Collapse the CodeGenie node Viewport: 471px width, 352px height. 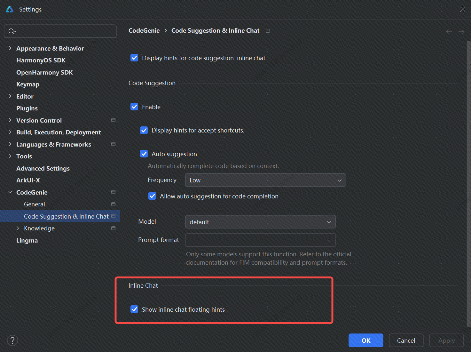(10, 192)
